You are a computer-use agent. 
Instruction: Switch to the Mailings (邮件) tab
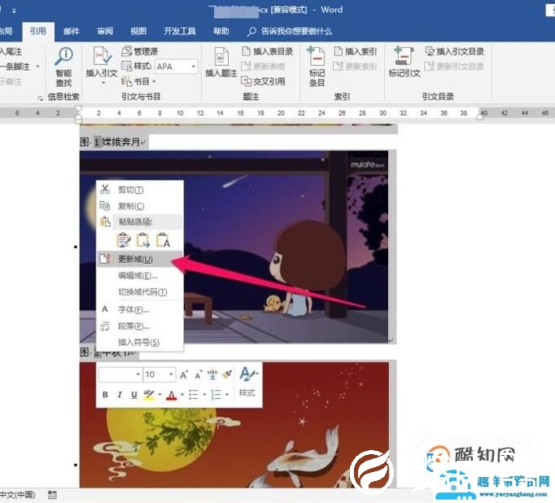tap(71, 31)
